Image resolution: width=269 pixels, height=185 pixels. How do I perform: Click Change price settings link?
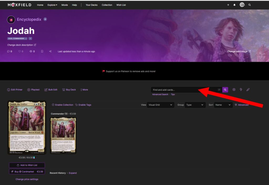[x=27, y=179]
